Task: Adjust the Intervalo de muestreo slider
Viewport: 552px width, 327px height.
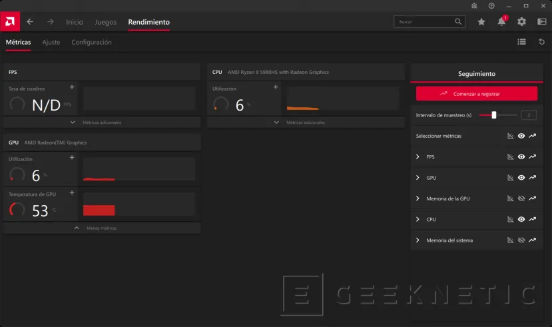Action: click(494, 115)
